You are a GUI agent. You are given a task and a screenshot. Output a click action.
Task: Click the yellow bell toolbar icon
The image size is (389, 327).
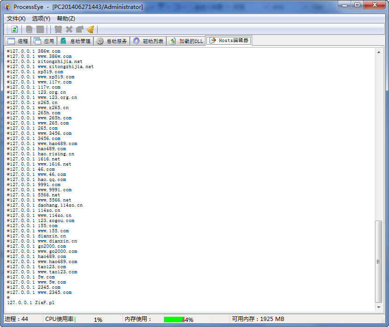pos(91,29)
